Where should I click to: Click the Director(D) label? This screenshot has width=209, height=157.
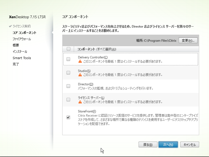86,84
